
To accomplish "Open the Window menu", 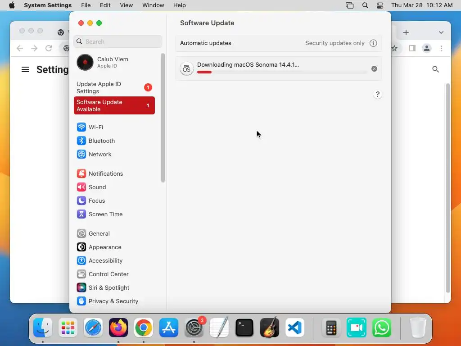I will tap(153, 5).
